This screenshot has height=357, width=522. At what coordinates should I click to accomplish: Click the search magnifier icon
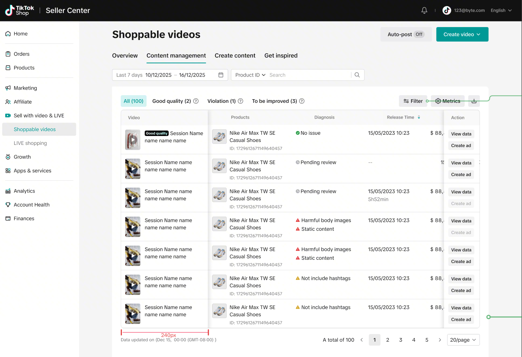point(357,75)
